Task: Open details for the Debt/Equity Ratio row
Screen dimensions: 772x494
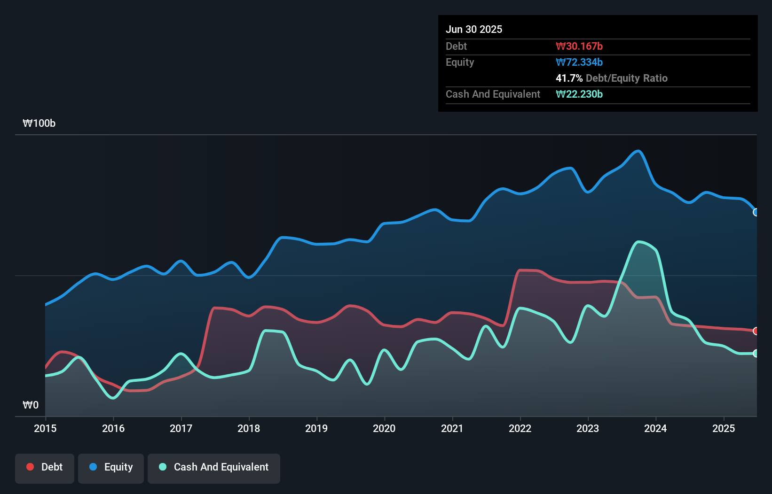Action: (612, 78)
